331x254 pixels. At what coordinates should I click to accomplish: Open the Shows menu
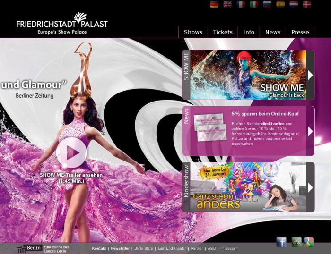click(193, 32)
